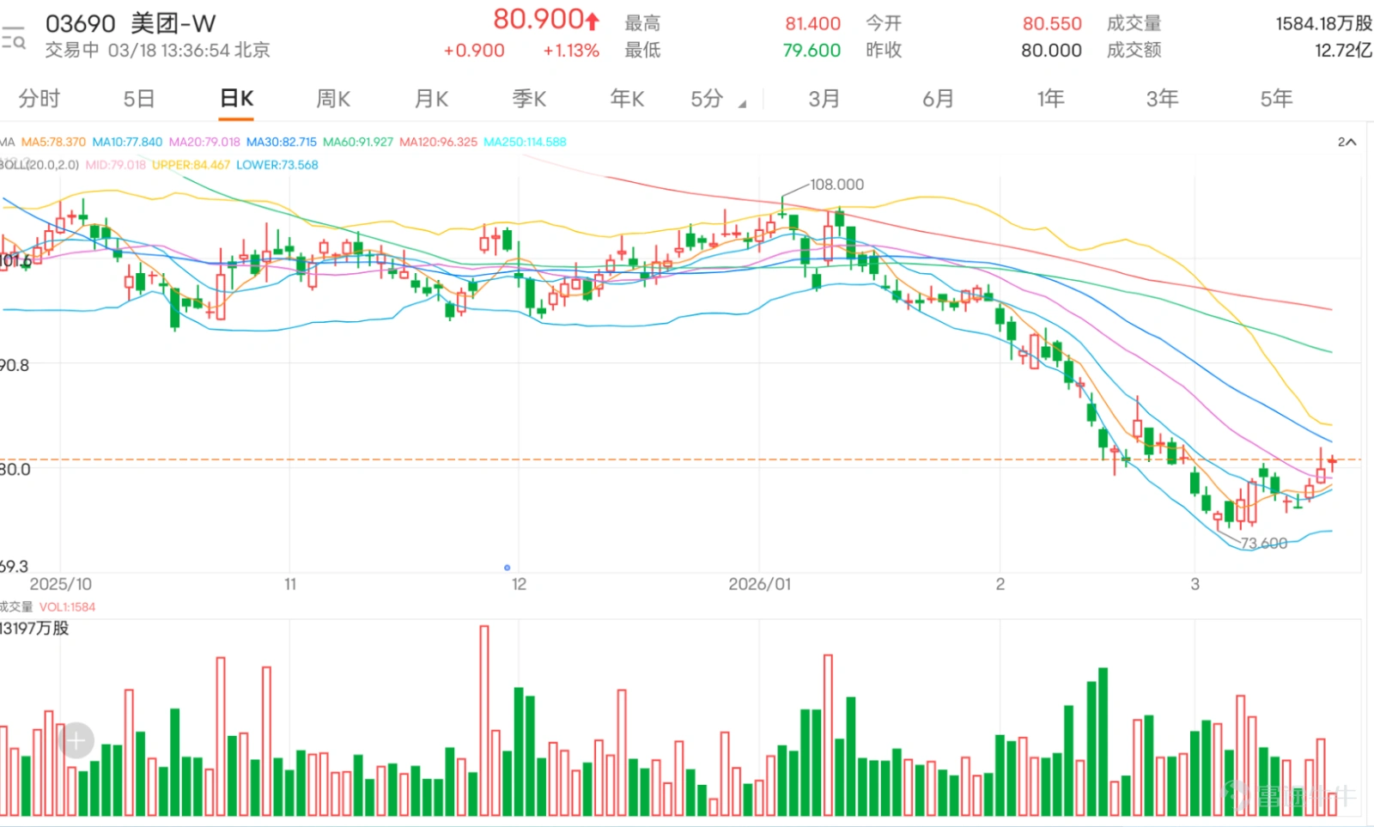Click the MA250:114.588 indicator label
1374x827 pixels.
(x=525, y=142)
